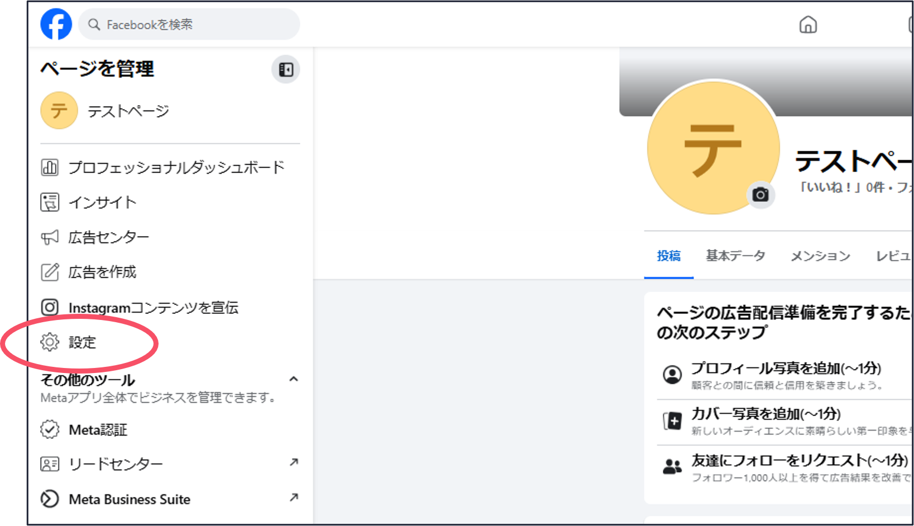This screenshot has width=914, height=526.
Task: Collapse the その他のツール section chevron
Action: pos(294,379)
